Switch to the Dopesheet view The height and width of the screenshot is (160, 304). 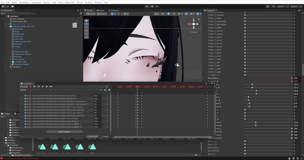92,137
